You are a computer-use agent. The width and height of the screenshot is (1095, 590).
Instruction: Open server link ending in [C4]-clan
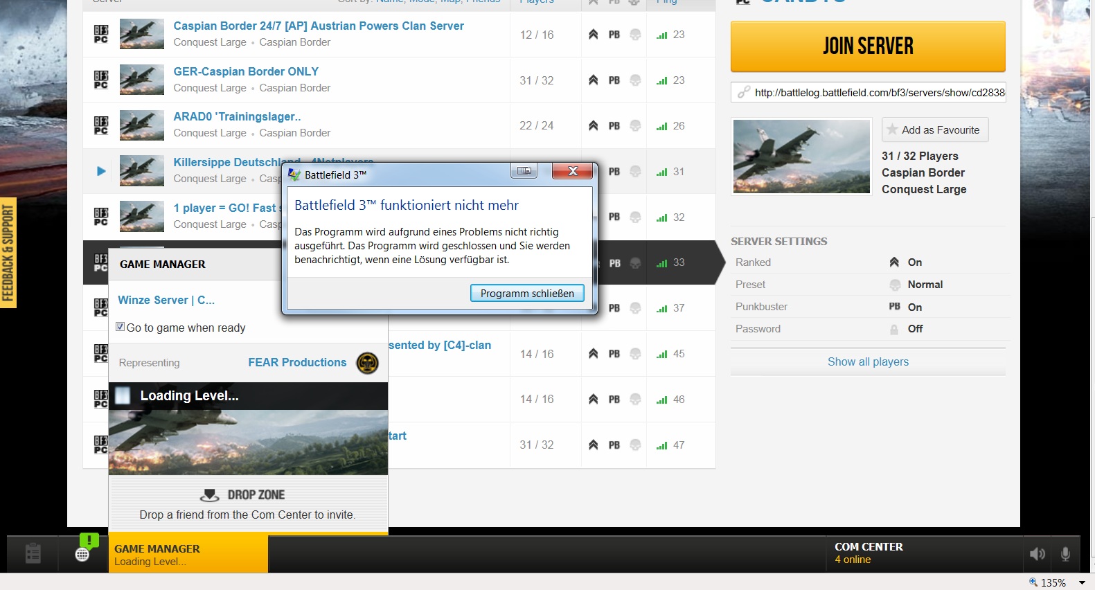click(440, 345)
